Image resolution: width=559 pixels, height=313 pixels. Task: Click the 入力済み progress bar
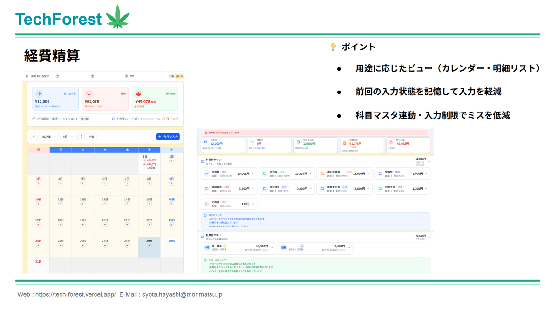[x=147, y=119]
